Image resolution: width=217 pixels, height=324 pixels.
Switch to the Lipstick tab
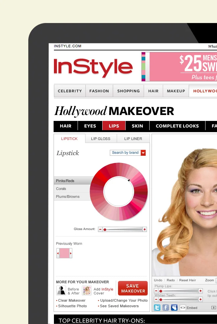pyautogui.click(x=69, y=139)
